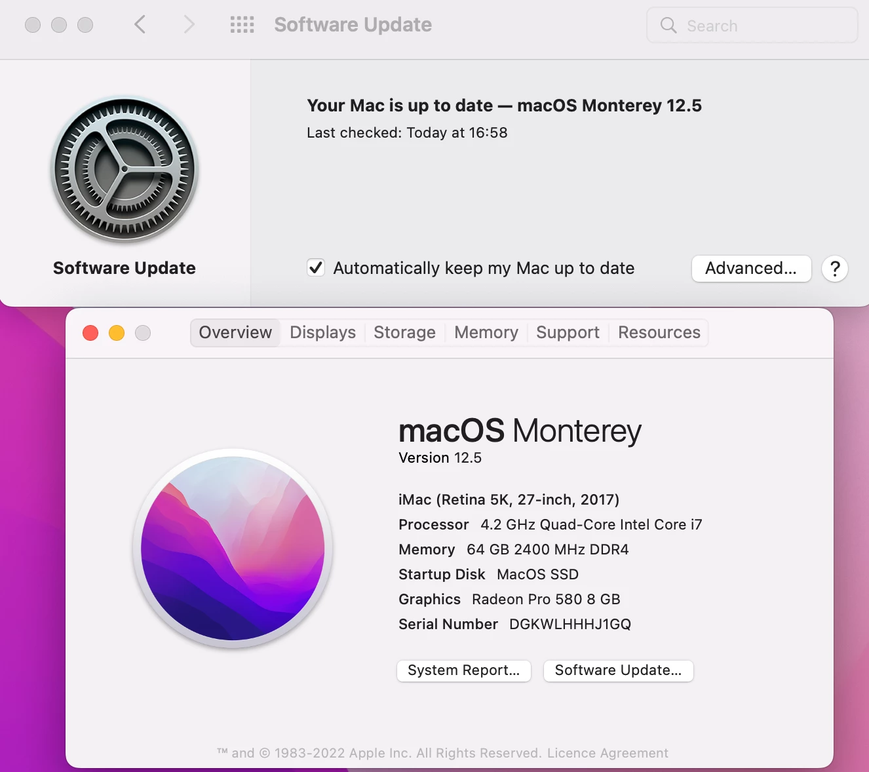The image size is (869, 772).
Task: Open Advanced… update options
Action: (x=751, y=269)
